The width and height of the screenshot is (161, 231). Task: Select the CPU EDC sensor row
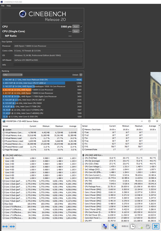(x=120, y=184)
